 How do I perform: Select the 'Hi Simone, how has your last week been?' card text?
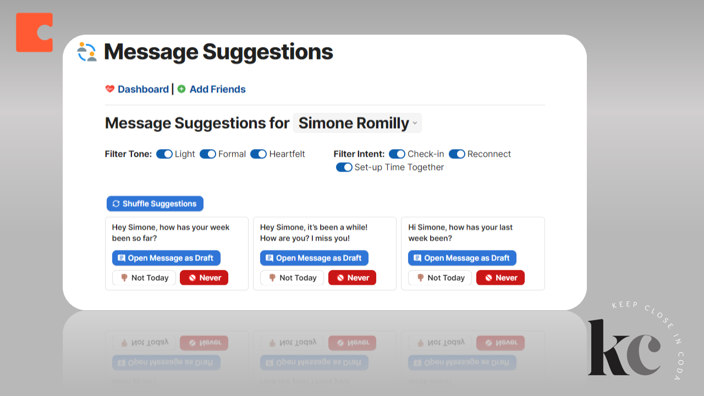click(460, 233)
